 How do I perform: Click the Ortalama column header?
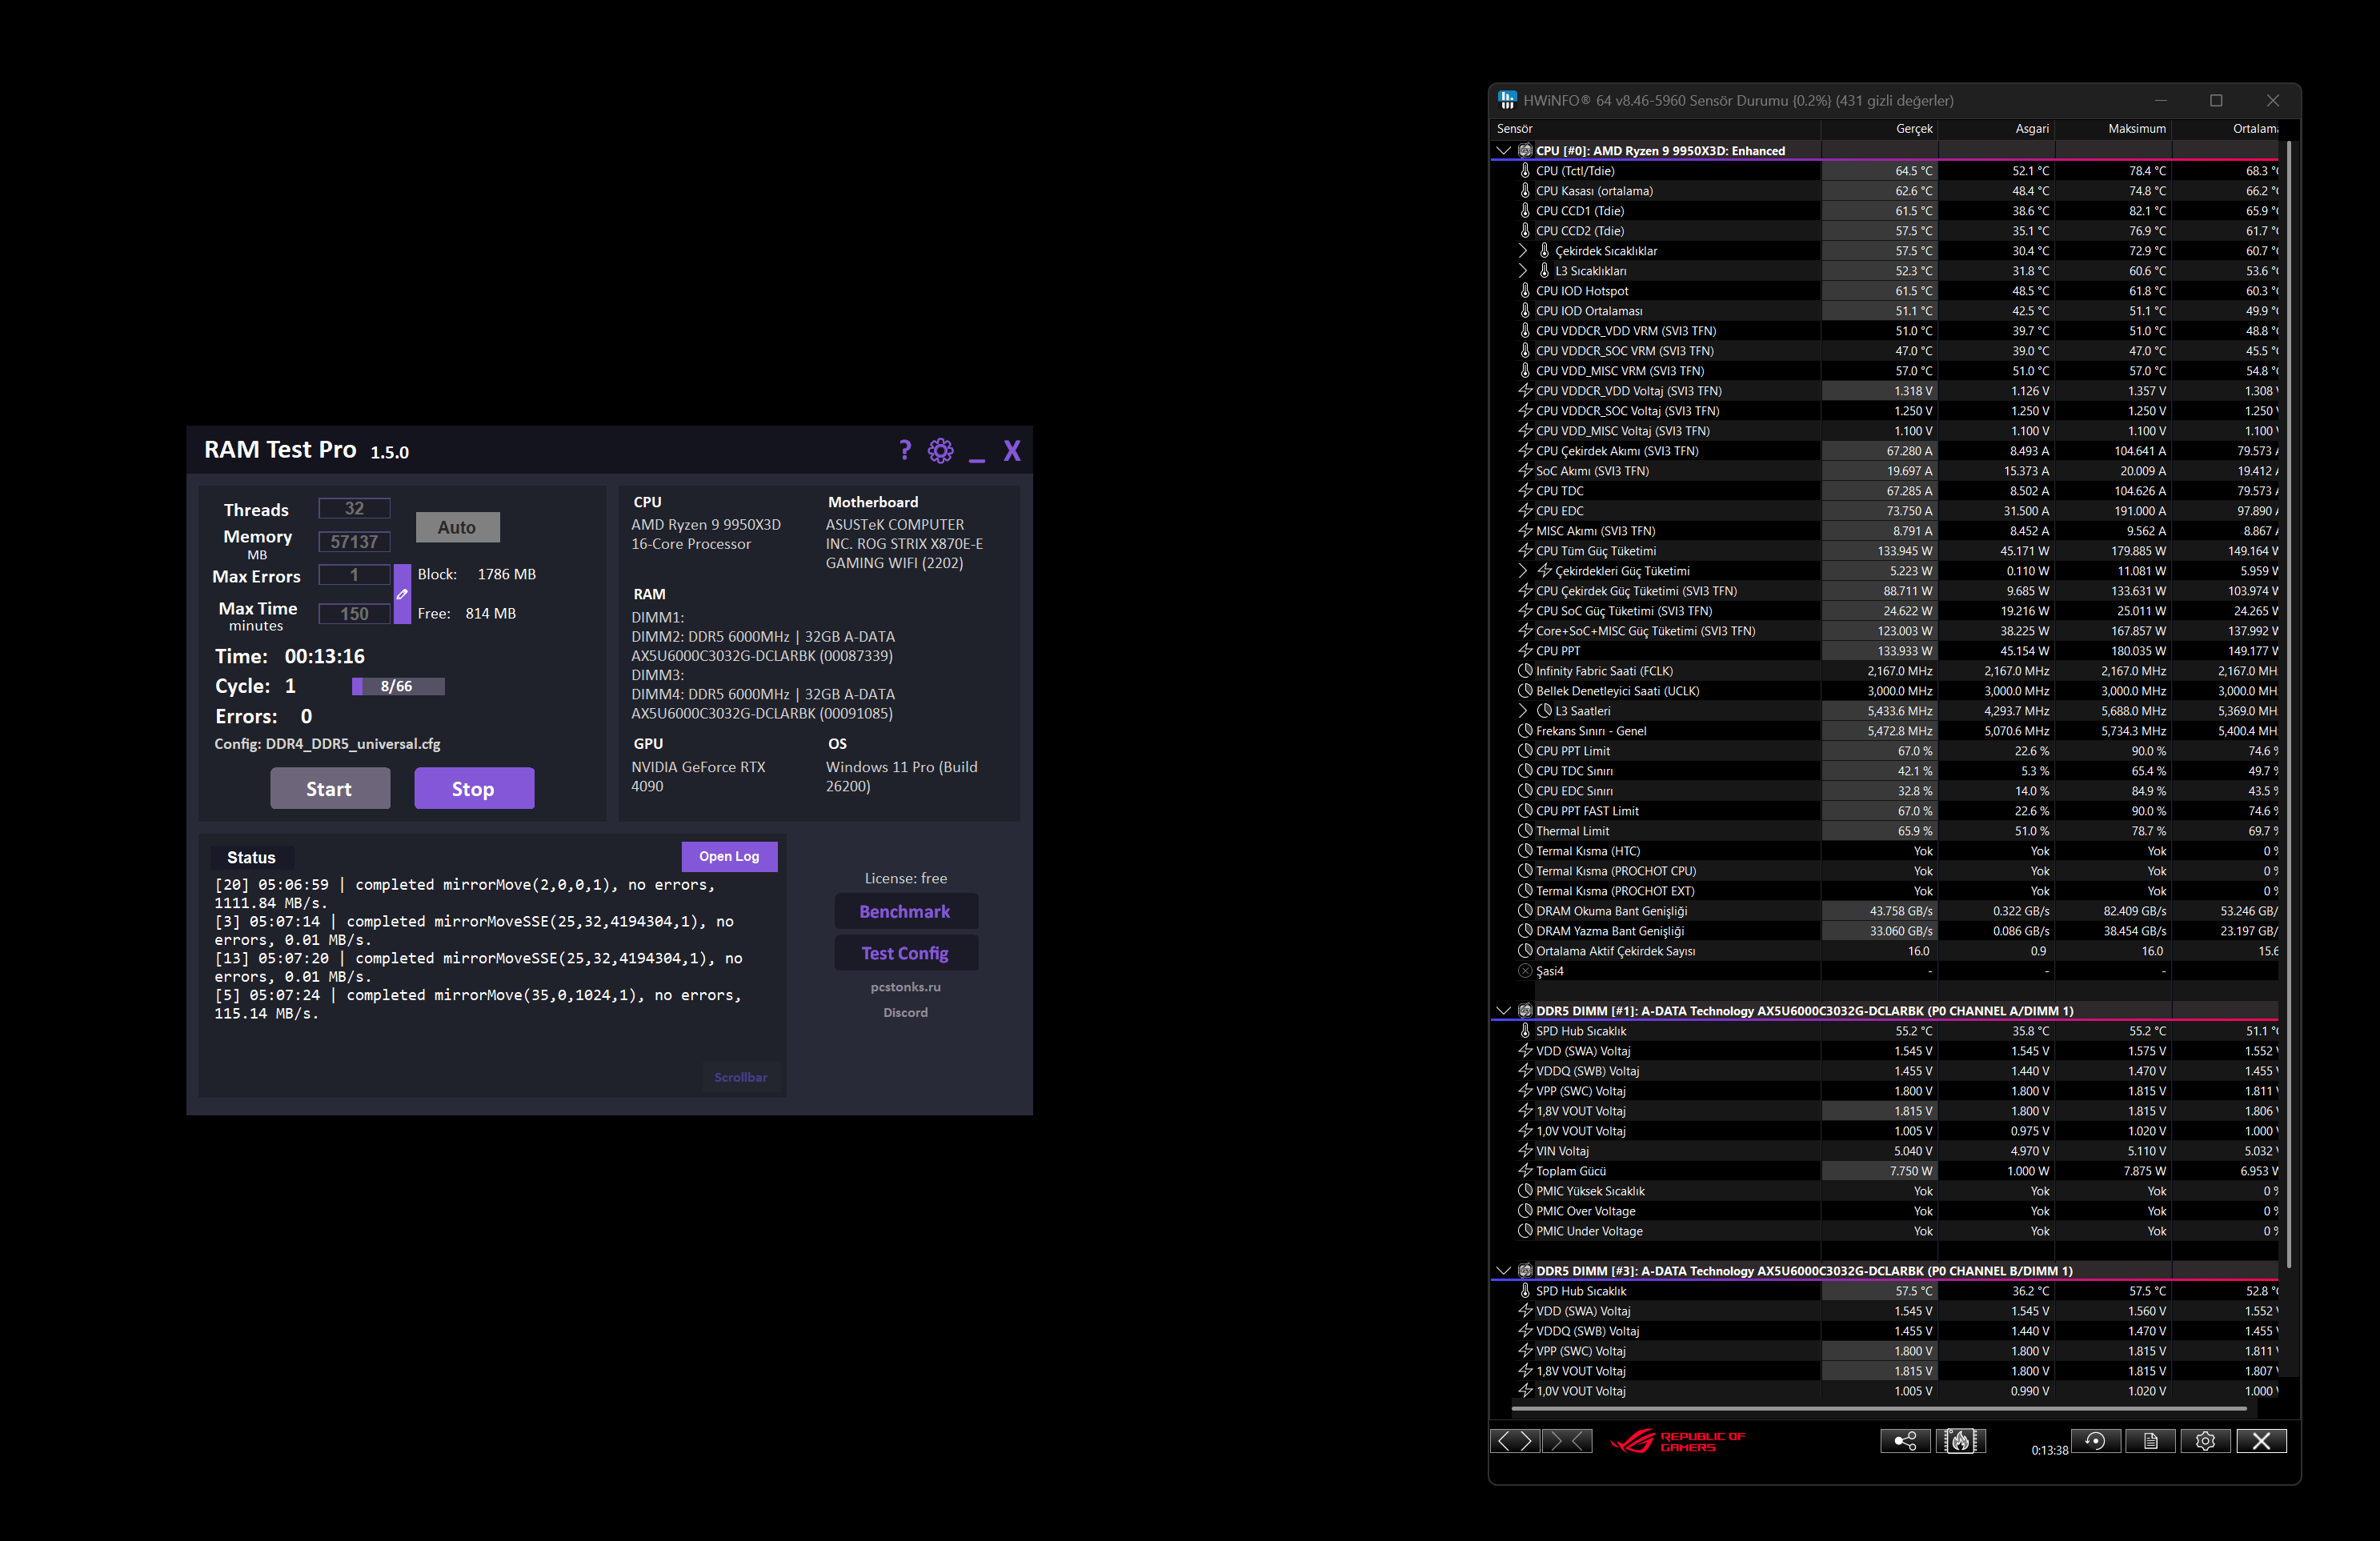coord(2226,129)
